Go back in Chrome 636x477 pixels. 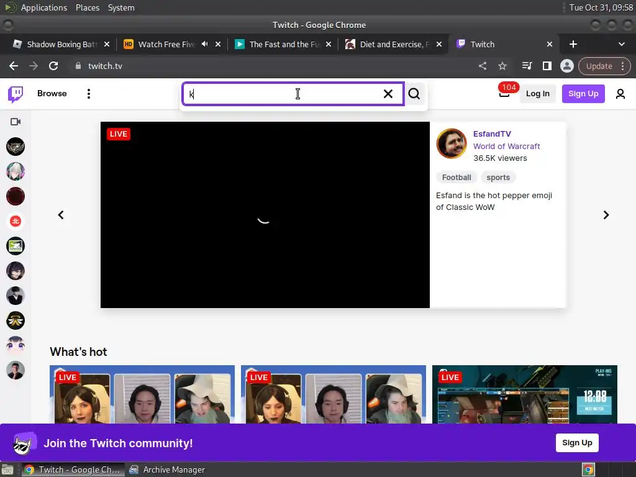14,66
